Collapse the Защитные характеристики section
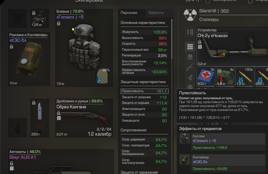268x174 pixels. [x=143, y=82]
